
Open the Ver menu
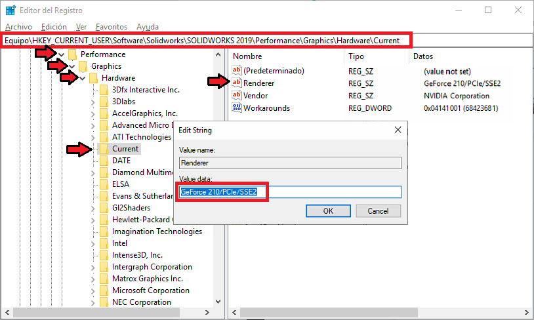tap(81, 27)
